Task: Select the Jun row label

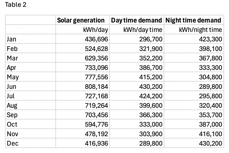Action: [11, 86]
